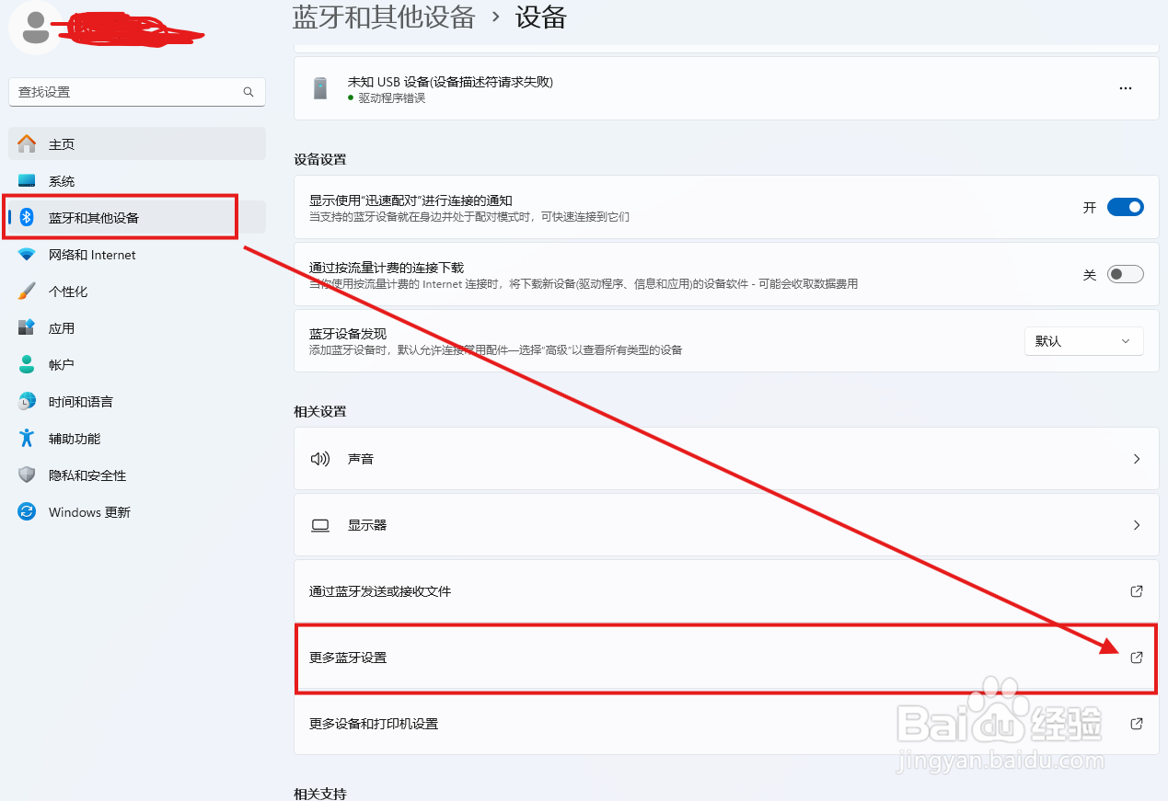This screenshot has width=1168, height=801.
Task: Click the 应用 settings icon
Action: [x=28, y=327]
